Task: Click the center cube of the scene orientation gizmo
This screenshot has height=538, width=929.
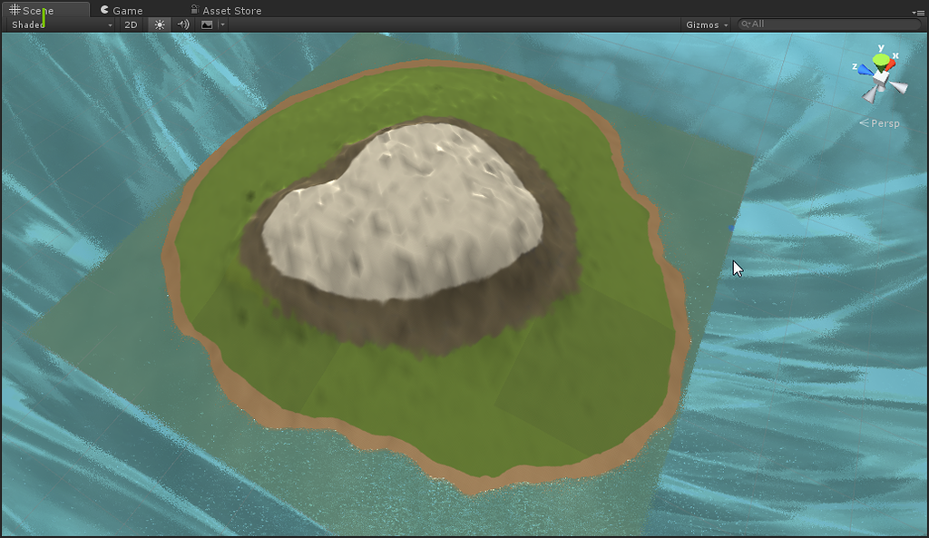Action: point(879,78)
